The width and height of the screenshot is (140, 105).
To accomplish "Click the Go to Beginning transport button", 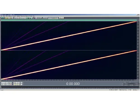I will tap(2, 85).
